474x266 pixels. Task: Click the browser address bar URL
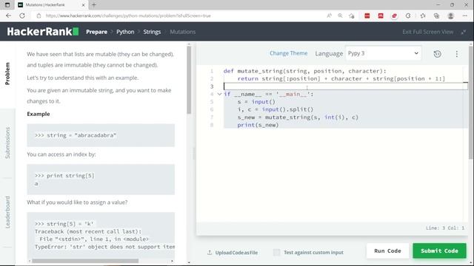click(x=128, y=16)
